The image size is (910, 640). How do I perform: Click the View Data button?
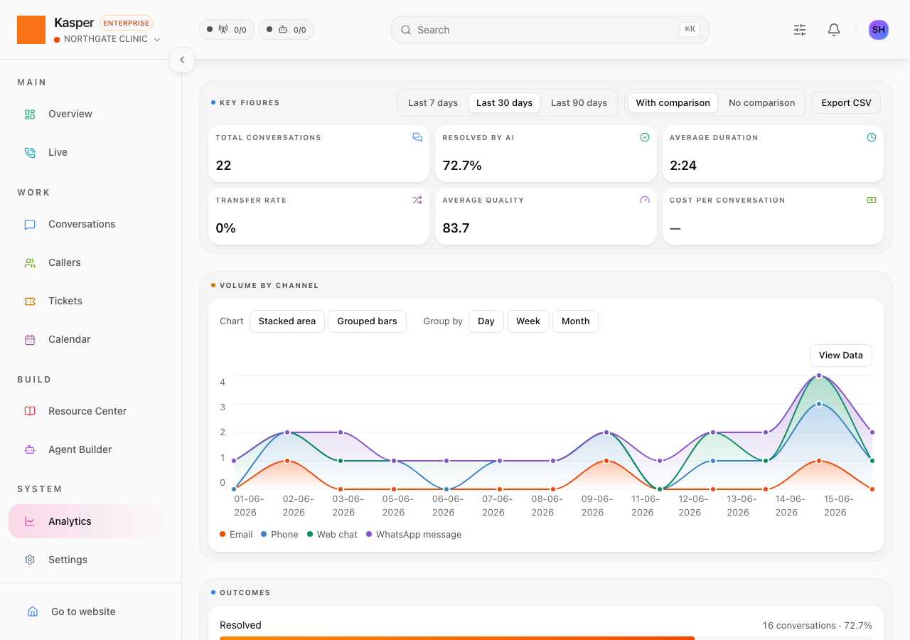(841, 356)
